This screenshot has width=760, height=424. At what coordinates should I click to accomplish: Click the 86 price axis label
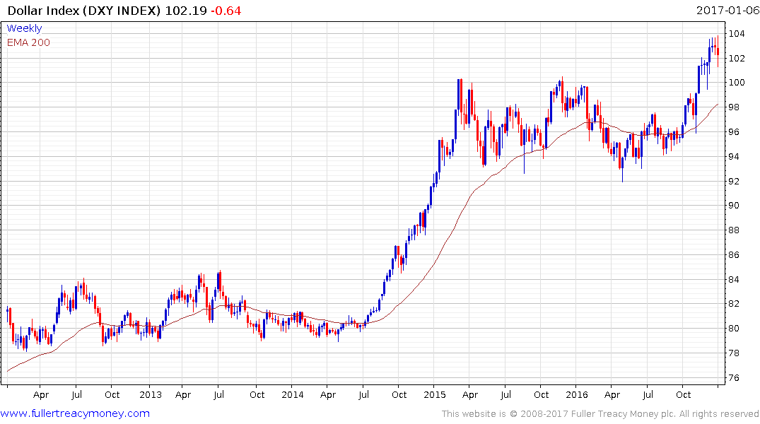tap(734, 255)
